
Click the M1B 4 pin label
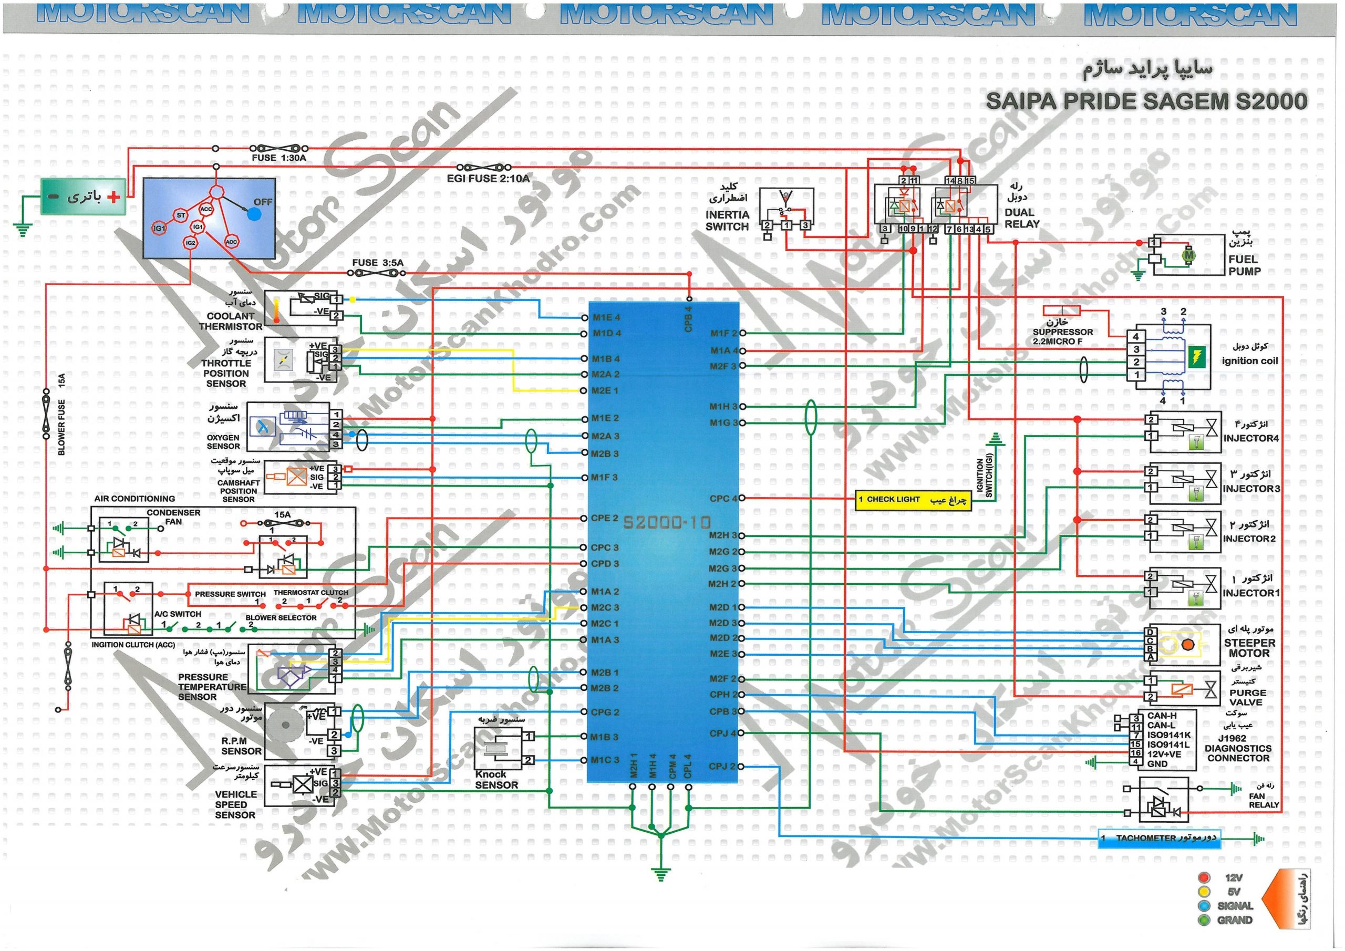[606, 359]
